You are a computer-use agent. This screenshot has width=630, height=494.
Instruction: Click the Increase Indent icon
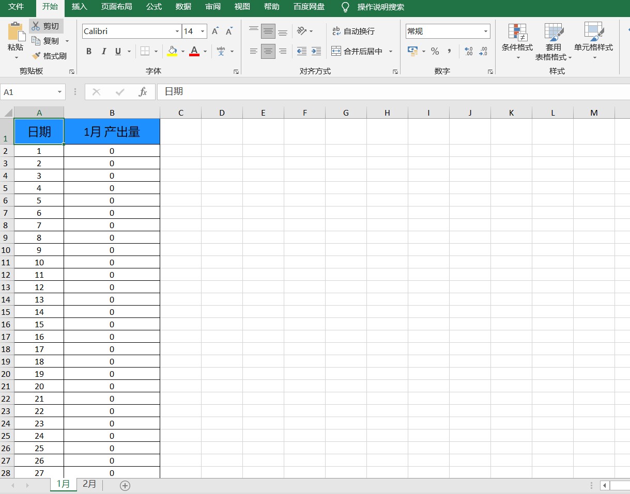tap(316, 51)
